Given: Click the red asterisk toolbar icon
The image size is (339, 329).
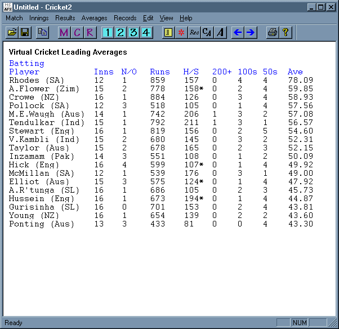Looking at the screenshot, I should pos(181,33).
